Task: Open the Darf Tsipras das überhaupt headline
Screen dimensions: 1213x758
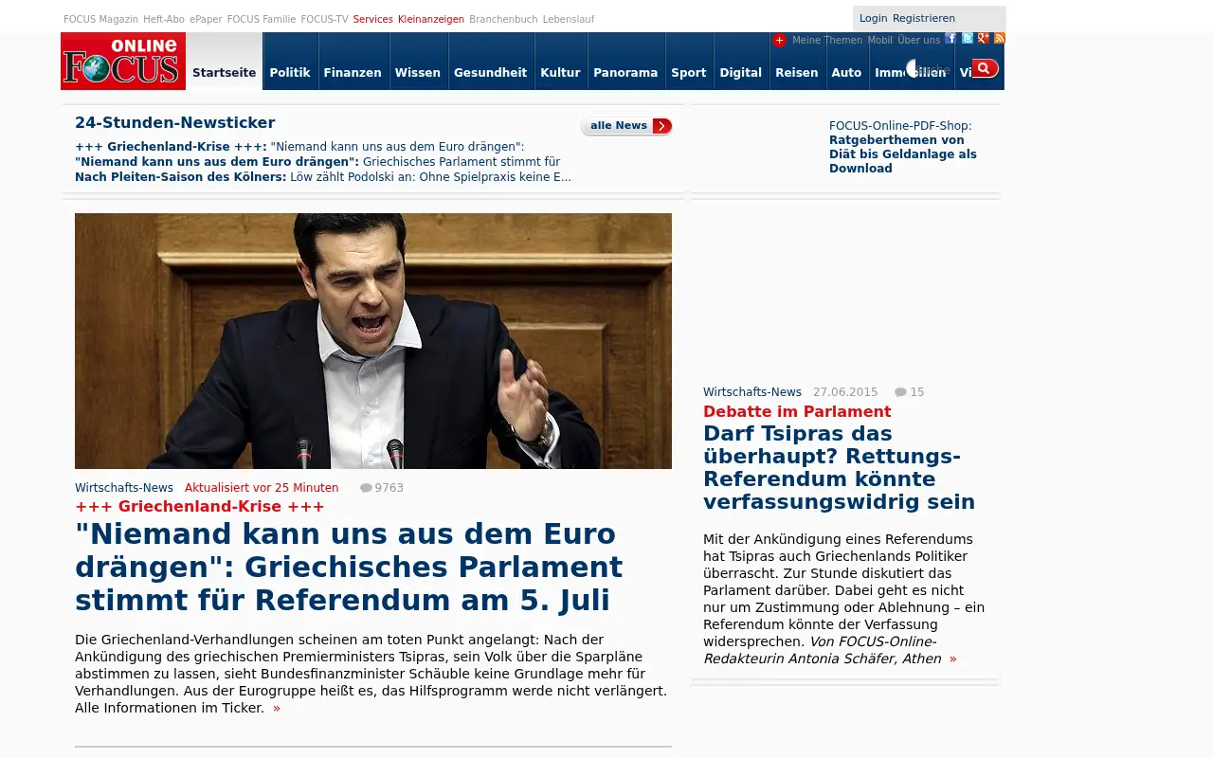Action: 839,468
